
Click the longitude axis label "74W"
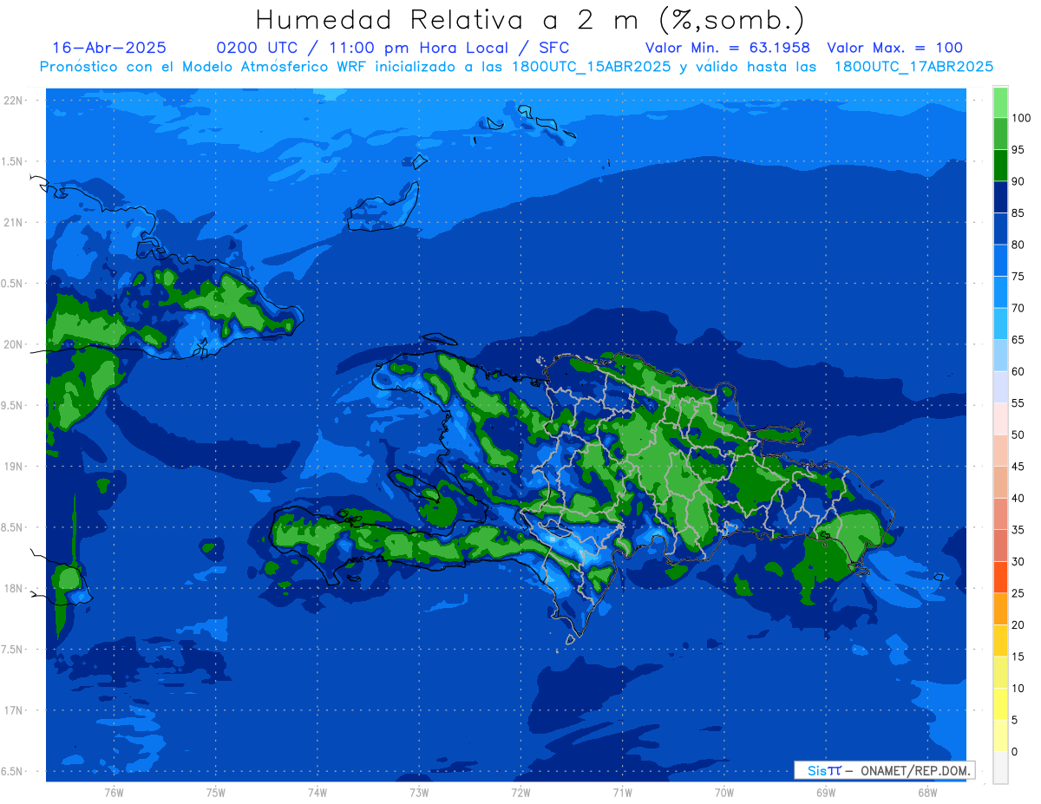[318, 793]
